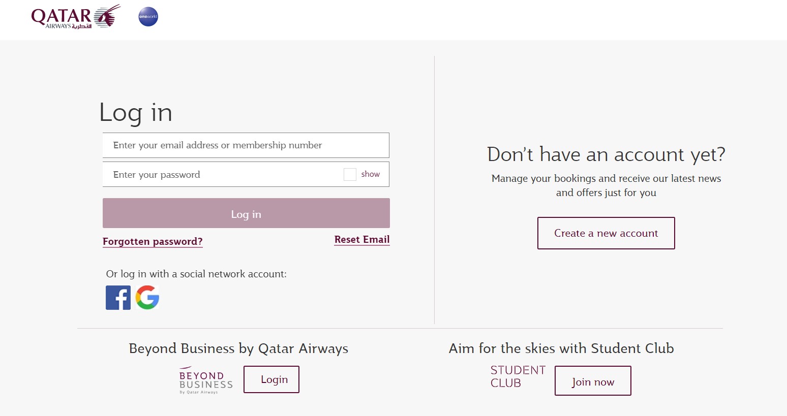Image resolution: width=787 pixels, height=416 pixels.
Task: Tick the show password checkbox
Action: pos(350,175)
